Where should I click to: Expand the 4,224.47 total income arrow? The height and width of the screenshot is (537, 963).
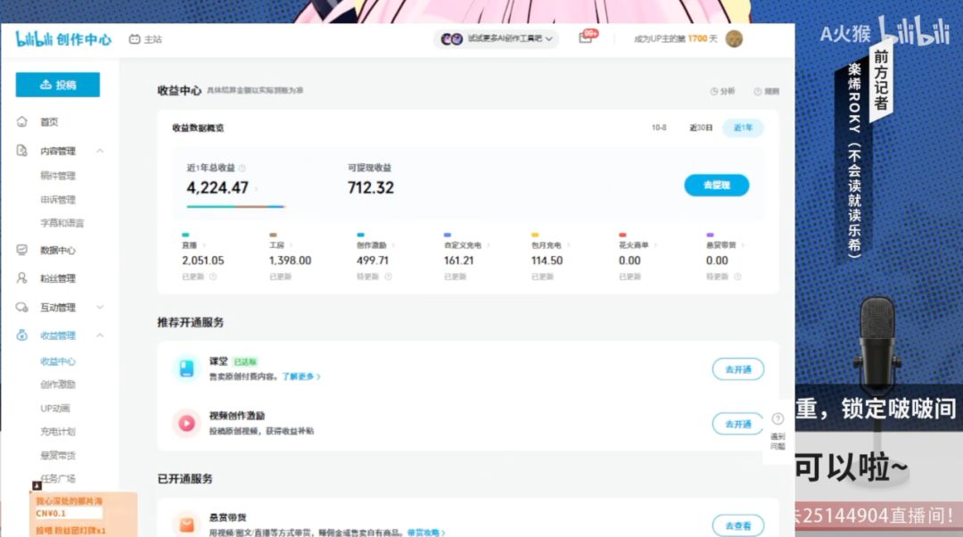[256, 188]
